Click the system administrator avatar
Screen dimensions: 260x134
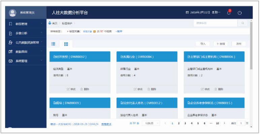pyautogui.click(x=12, y=13)
